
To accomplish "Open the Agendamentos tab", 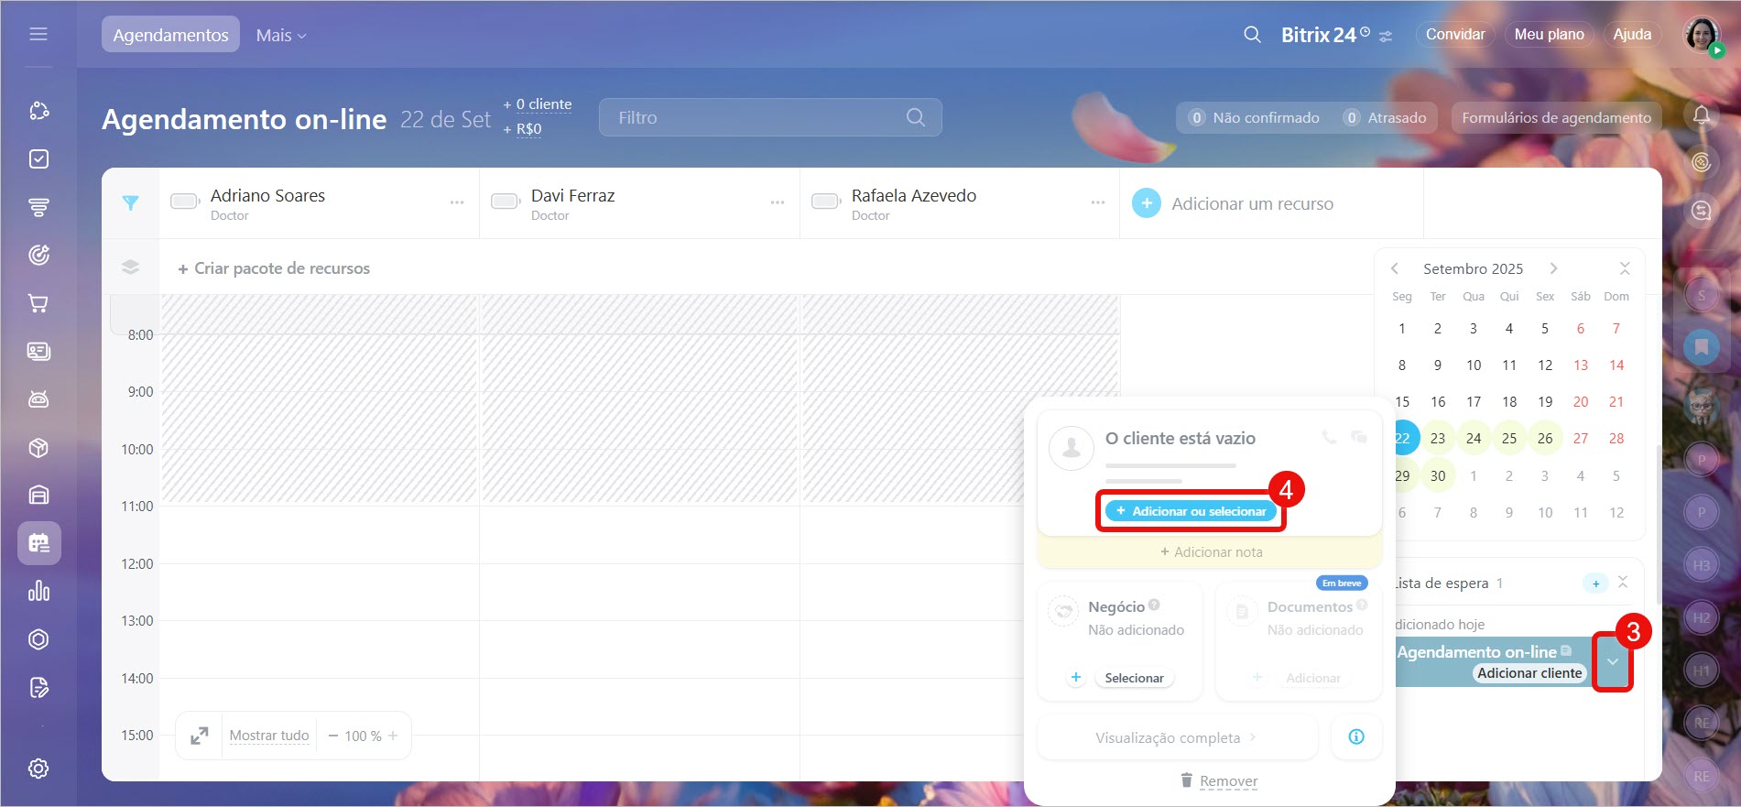I will click(170, 35).
